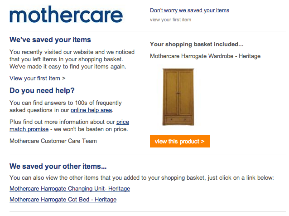The height and width of the screenshot is (216, 289).
Task: Open Mothercare Harrogate Changing Unit- Heritage link
Action: pos(70,189)
